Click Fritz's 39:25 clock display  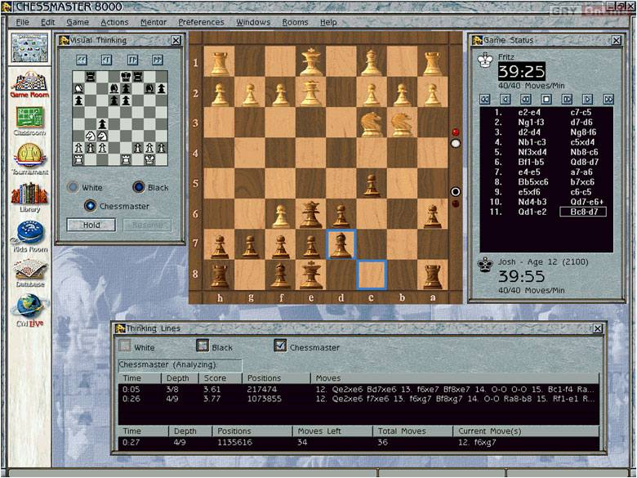pos(522,72)
